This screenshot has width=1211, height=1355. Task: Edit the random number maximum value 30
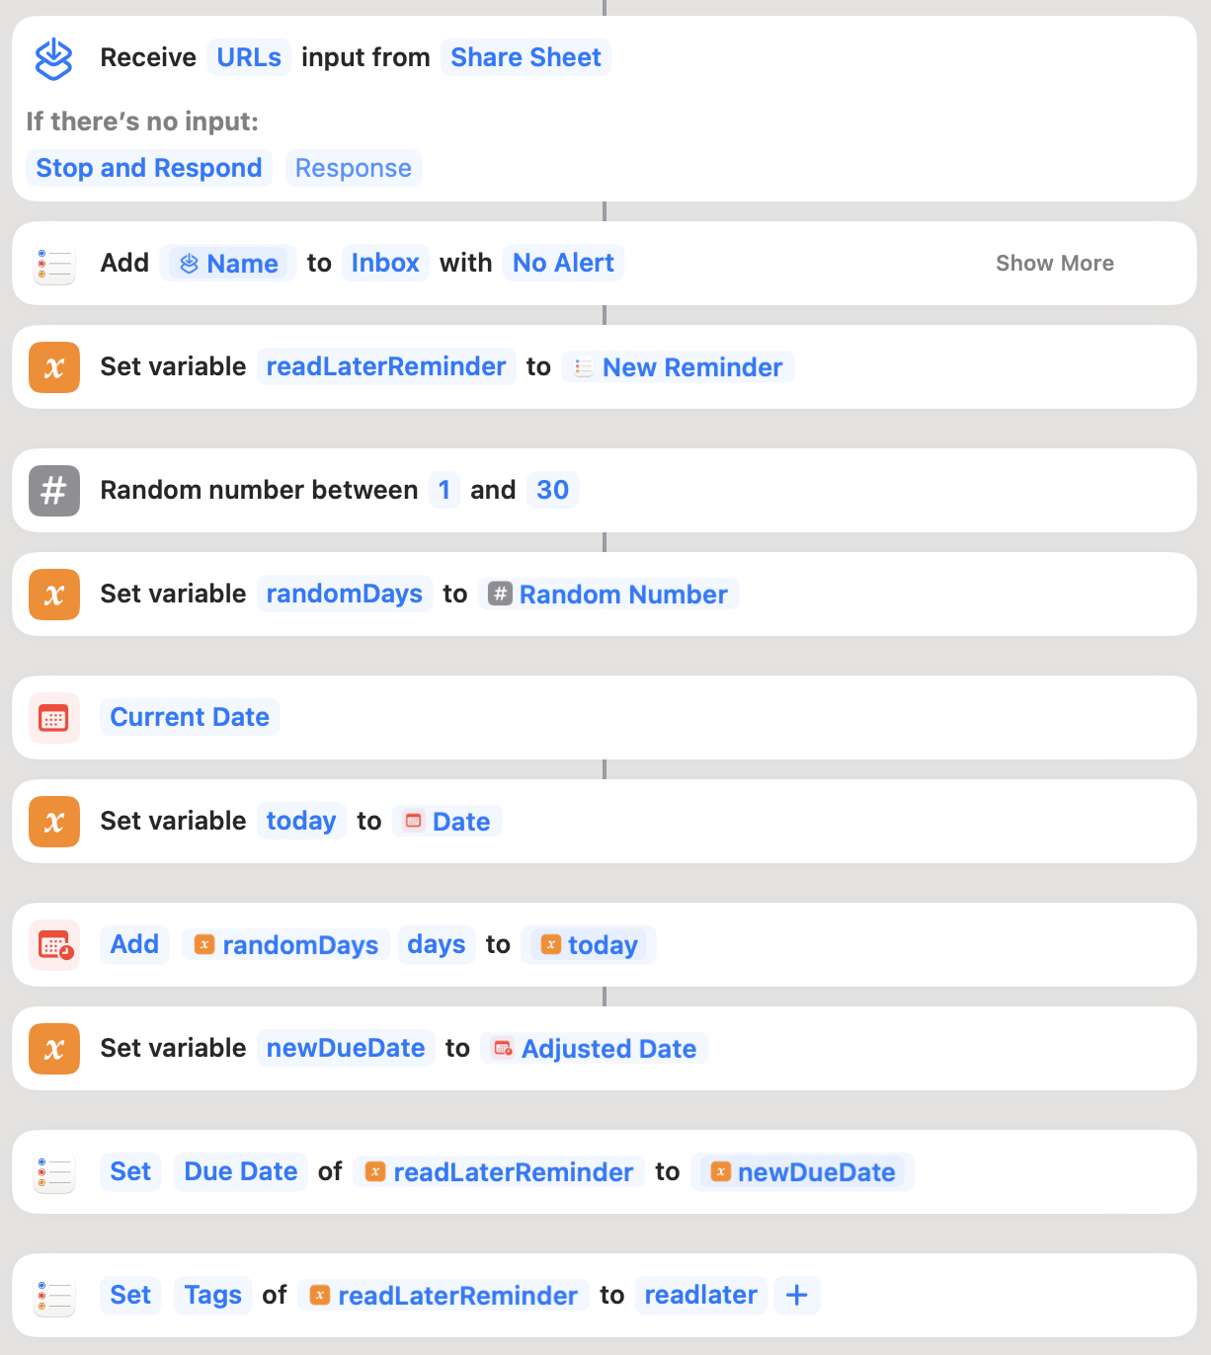coord(553,490)
